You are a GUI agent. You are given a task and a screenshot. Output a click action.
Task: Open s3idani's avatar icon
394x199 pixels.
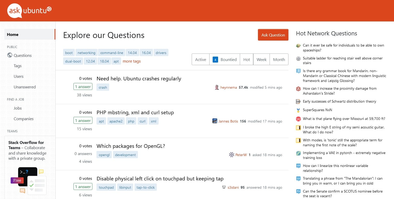click(x=224, y=187)
